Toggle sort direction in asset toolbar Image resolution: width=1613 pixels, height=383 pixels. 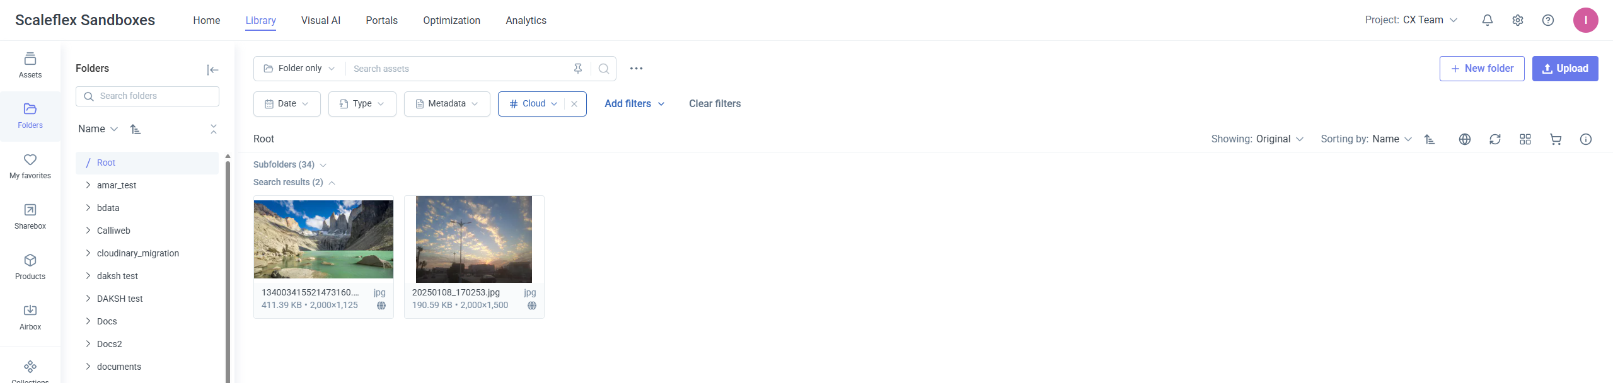pos(1430,139)
